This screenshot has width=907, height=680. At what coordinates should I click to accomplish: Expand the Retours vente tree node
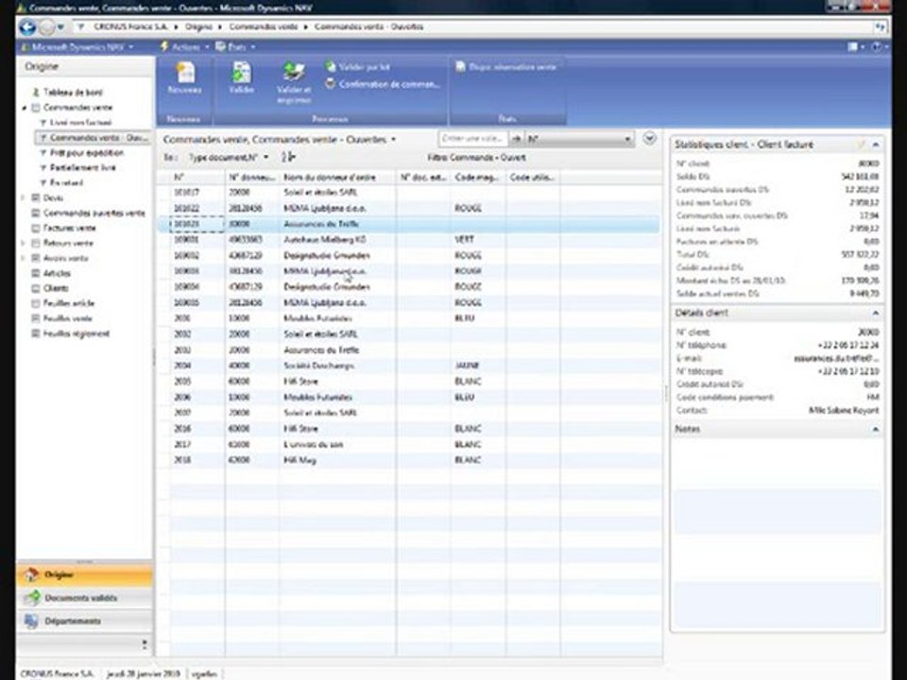tap(23, 243)
